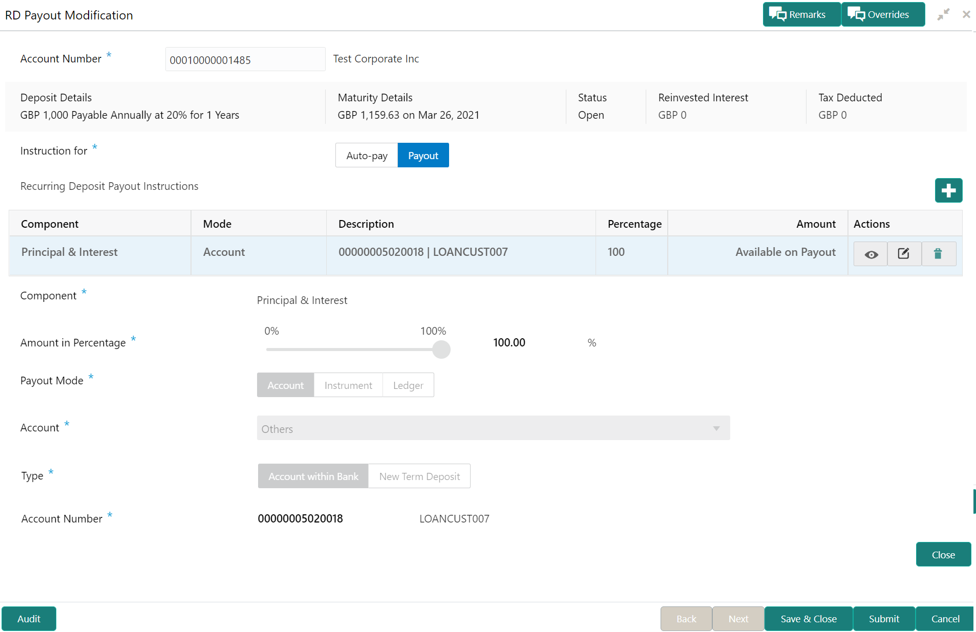Screen dimensions: 976x632
Task: Open the Overrides panel
Action: pos(883,14)
